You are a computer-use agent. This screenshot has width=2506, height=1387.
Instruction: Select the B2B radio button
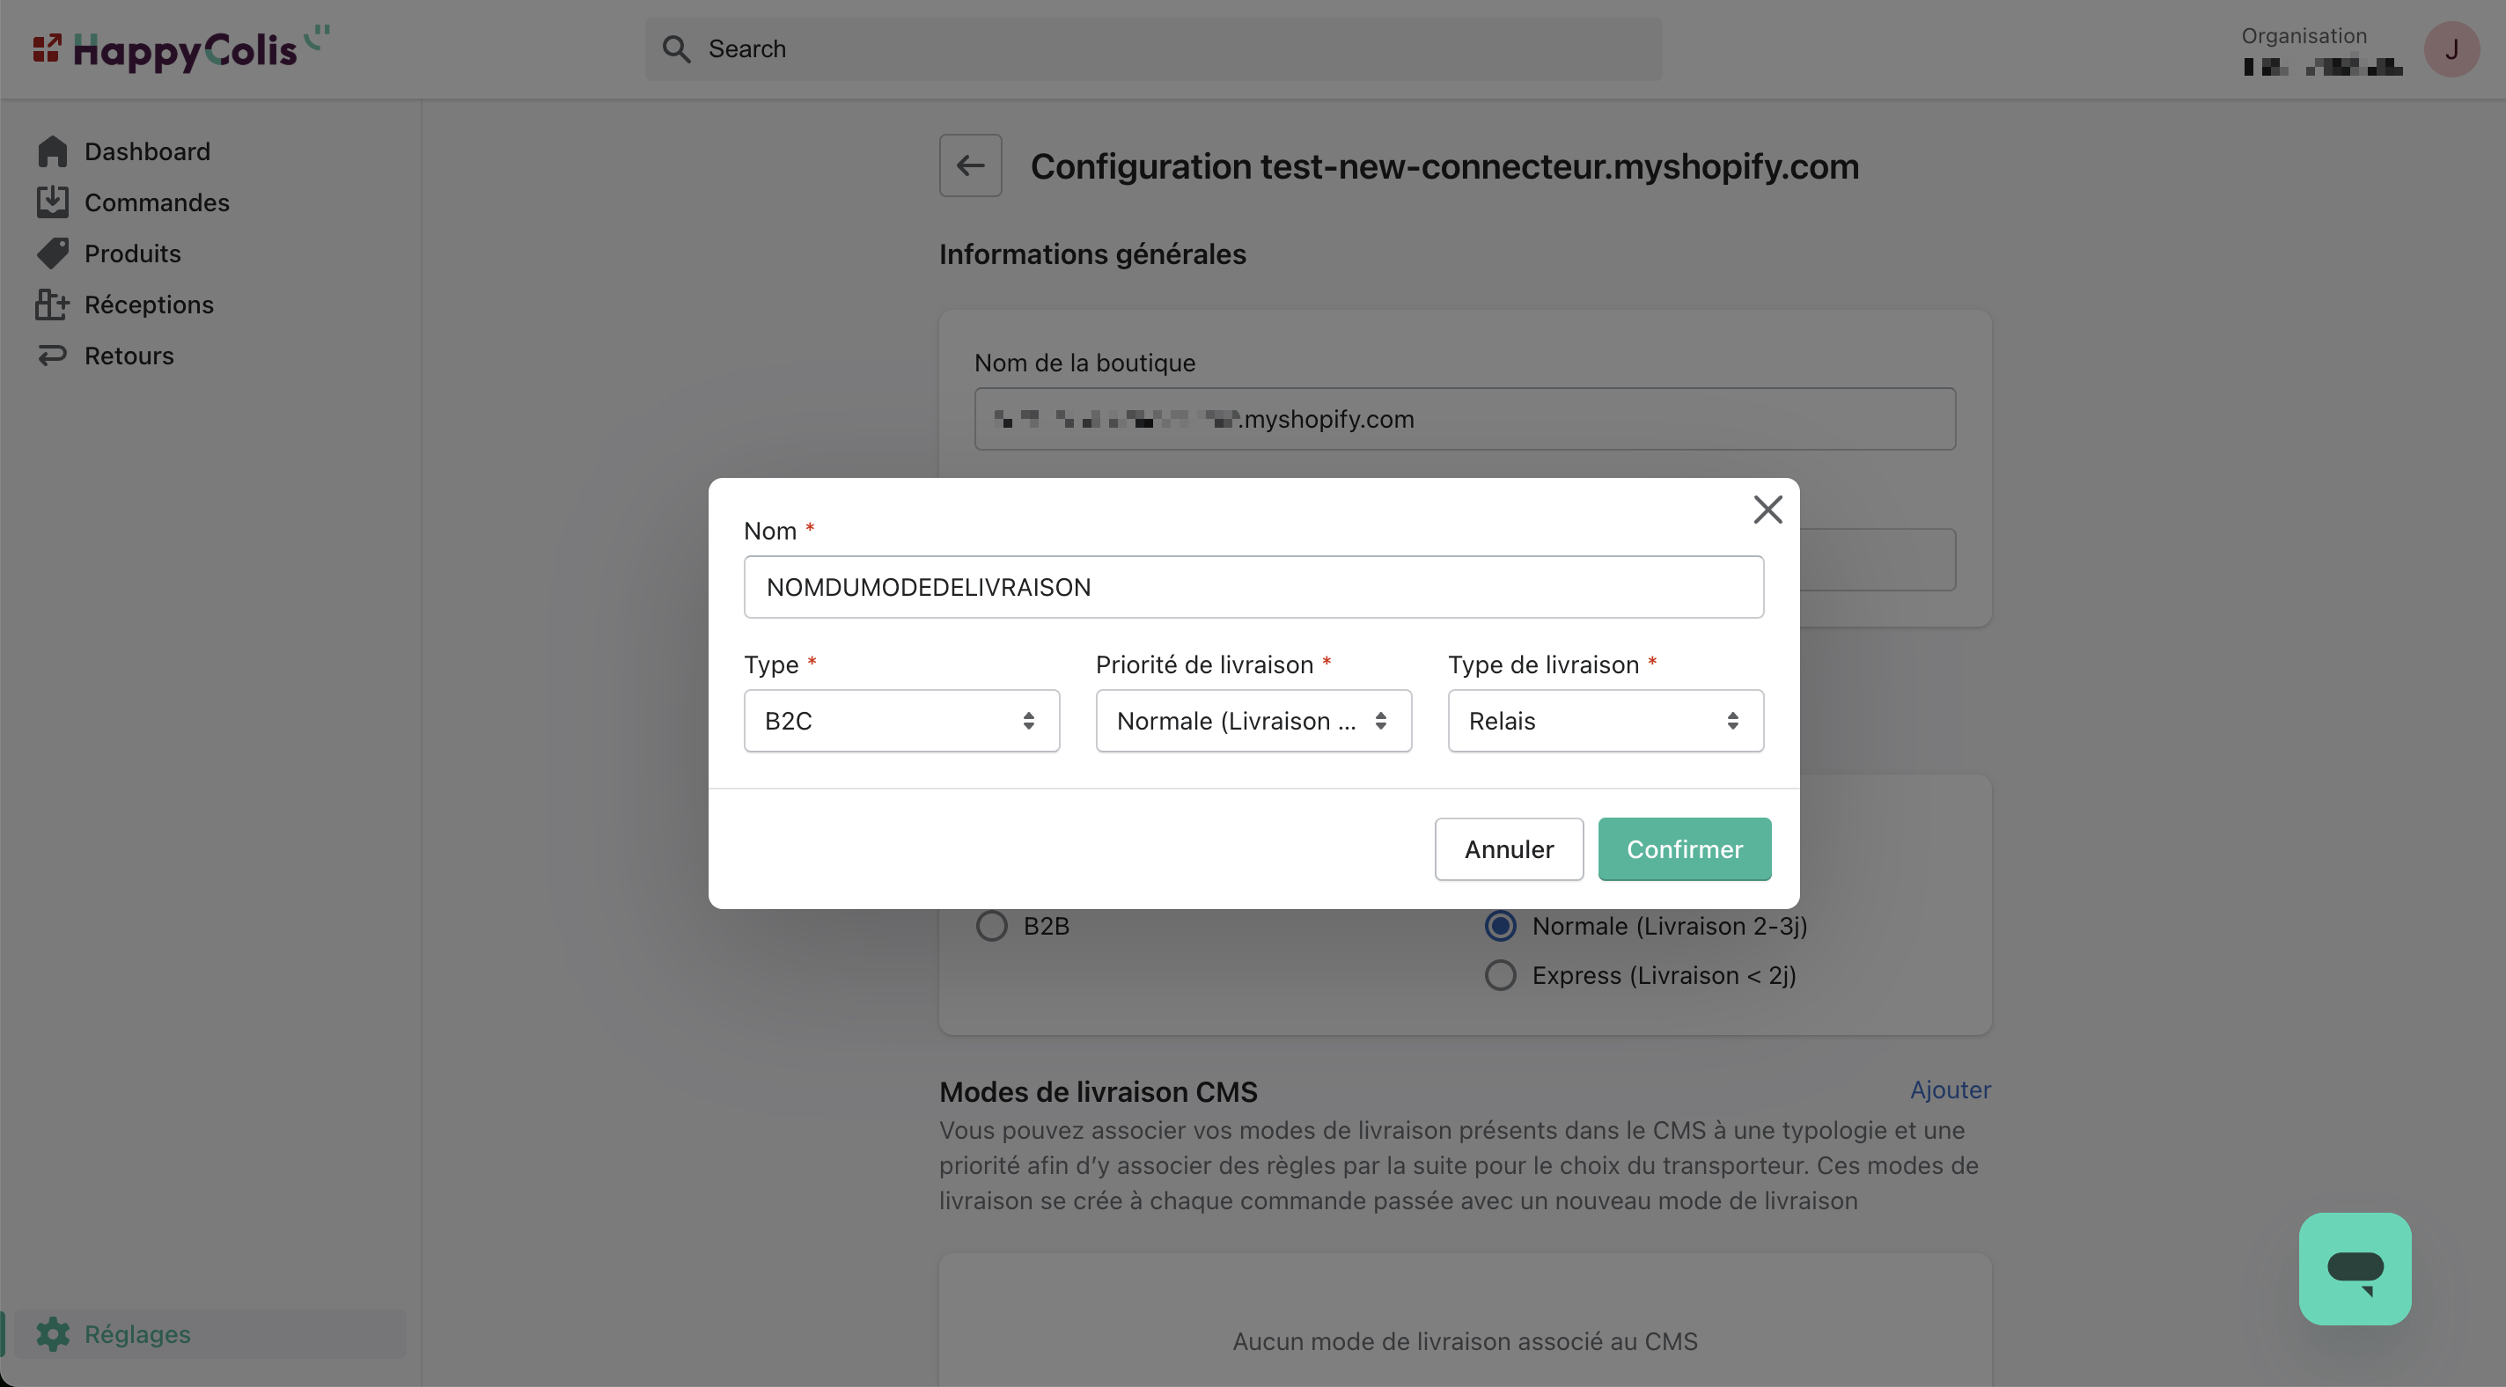click(x=991, y=926)
